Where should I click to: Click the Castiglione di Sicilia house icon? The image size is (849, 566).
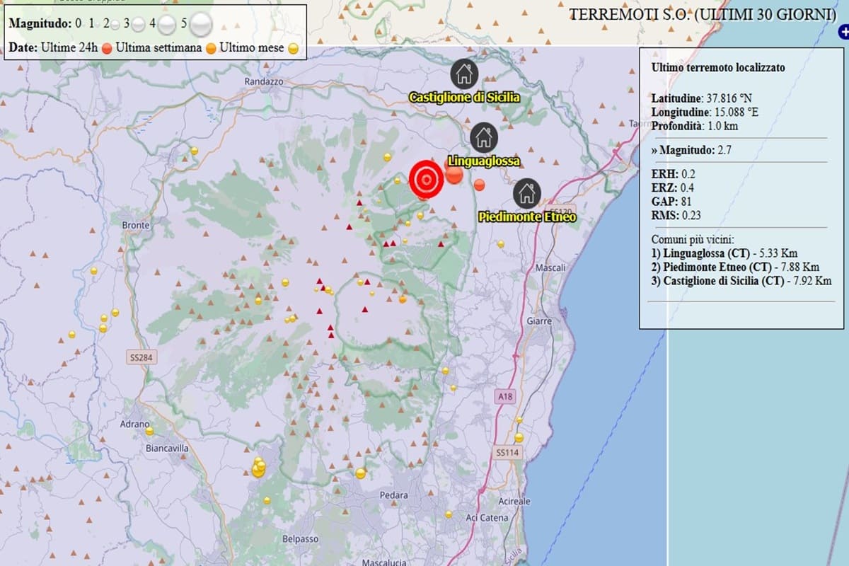tap(464, 72)
